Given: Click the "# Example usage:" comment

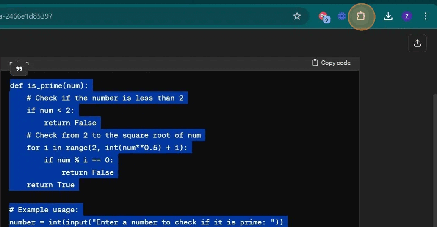Looking at the screenshot, I should (x=44, y=210).
